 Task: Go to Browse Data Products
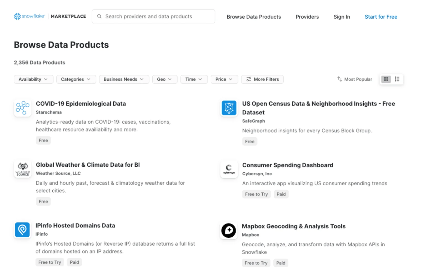click(254, 17)
